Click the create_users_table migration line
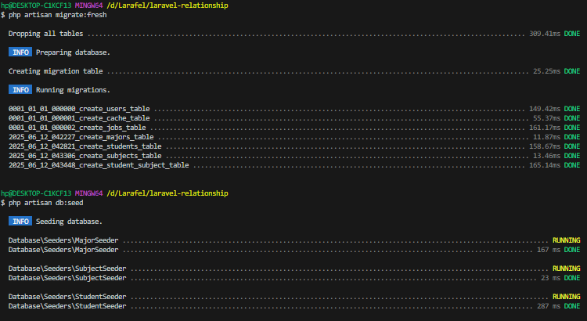Image resolution: width=587 pixels, height=321 pixels. pyautogui.click(x=79, y=109)
